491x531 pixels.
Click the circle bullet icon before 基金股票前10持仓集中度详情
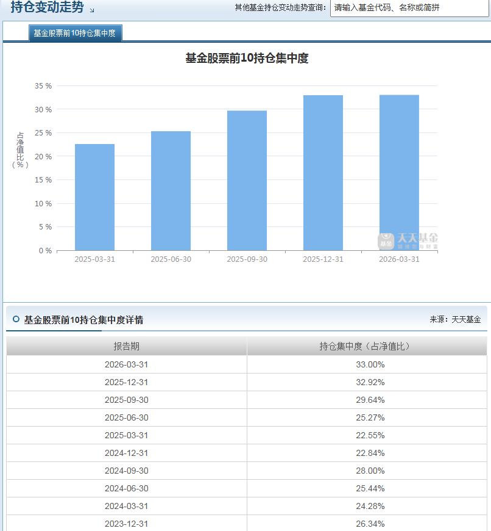[x=16, y=319]
